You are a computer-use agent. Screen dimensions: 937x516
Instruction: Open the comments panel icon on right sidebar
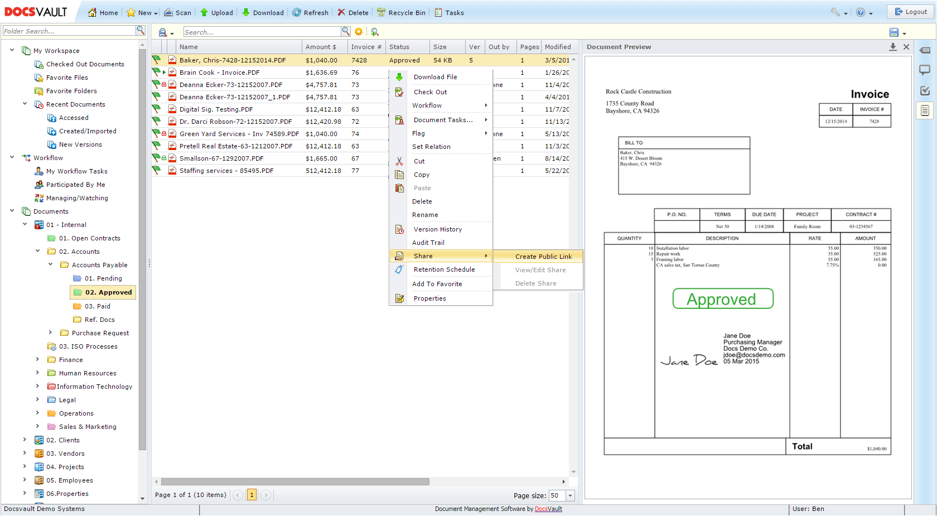[x=924, y=70]
